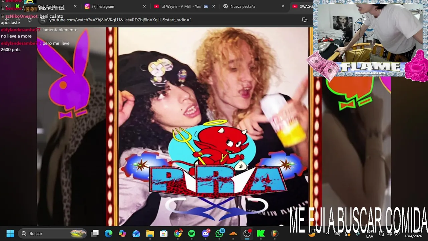Click the Buscar taskbar search box

point(53,233)
